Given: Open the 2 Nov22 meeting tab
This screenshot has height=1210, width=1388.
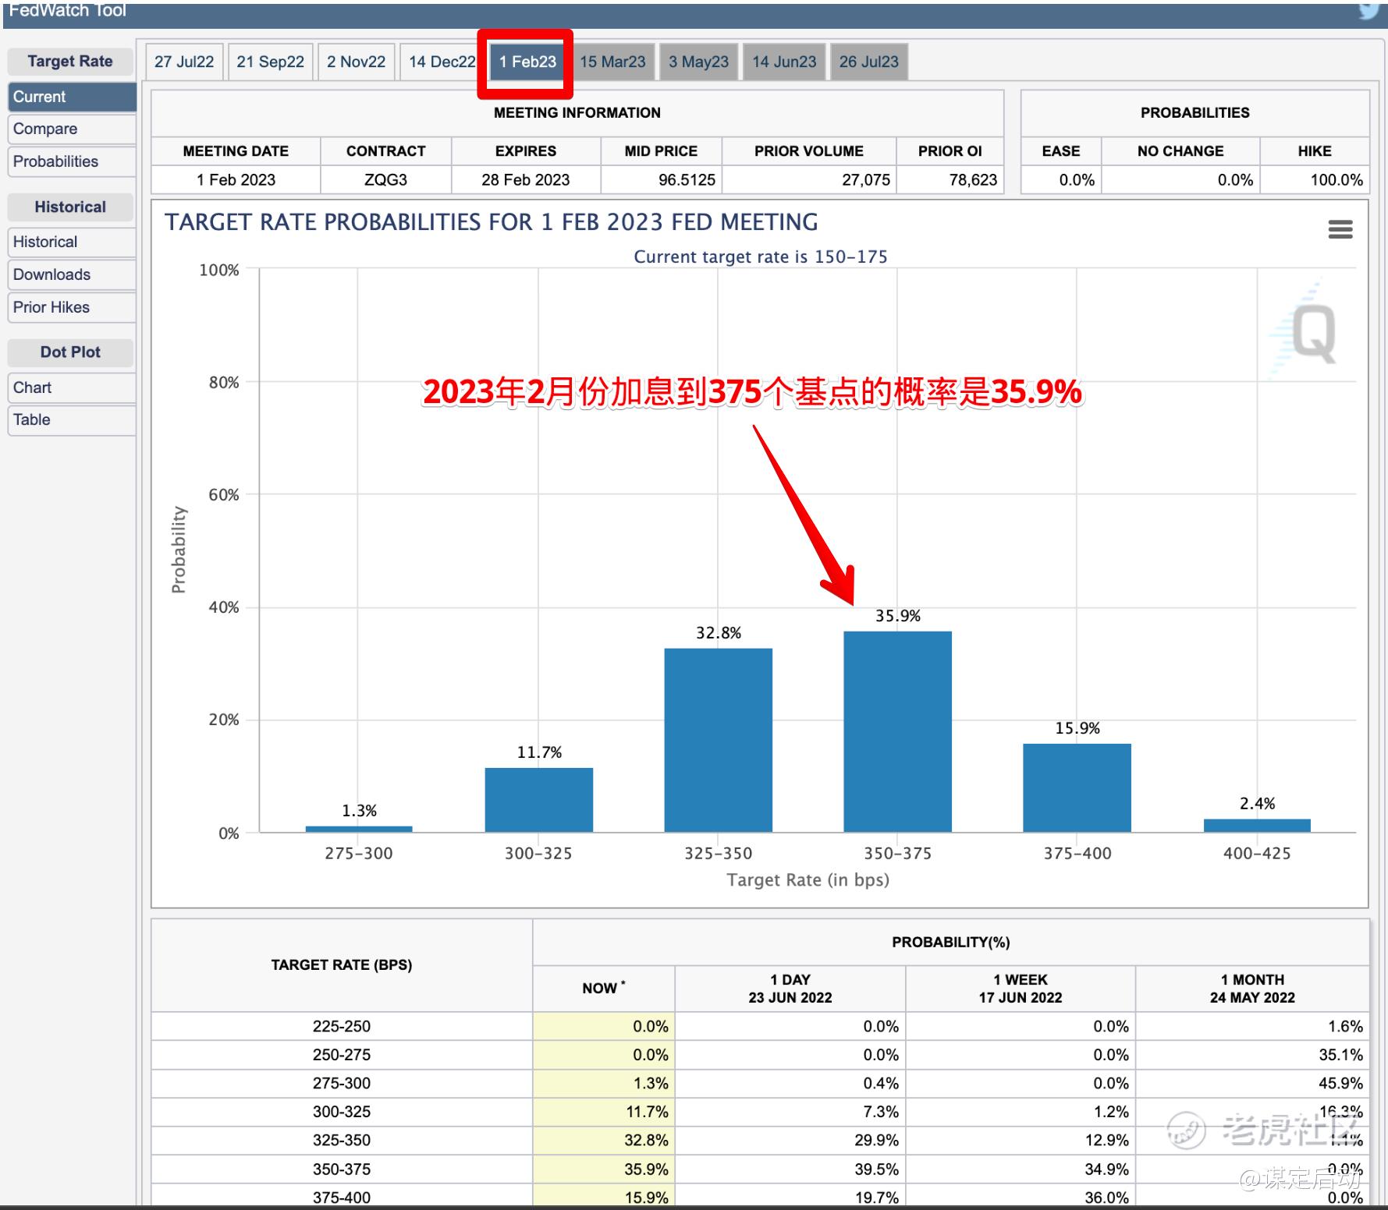Looking at the screenshot, I should 356,62.
